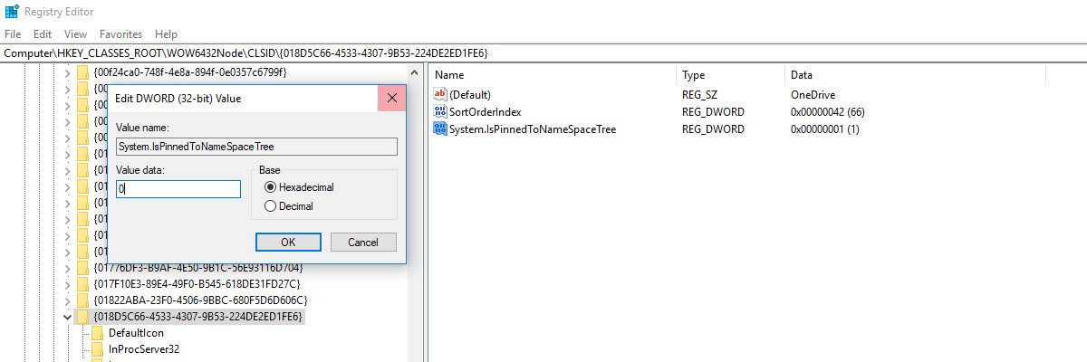Image resolution: width=1087 pixels, height=362 pixels.
Task: Click the Value name field
Action: coord(256,147)
